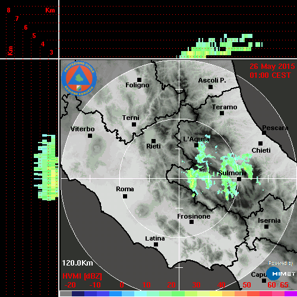Click the Viterbo city marker square
The width and height of the screenshot is (297, 297).
pyautogui.click(x=90, y=136)
